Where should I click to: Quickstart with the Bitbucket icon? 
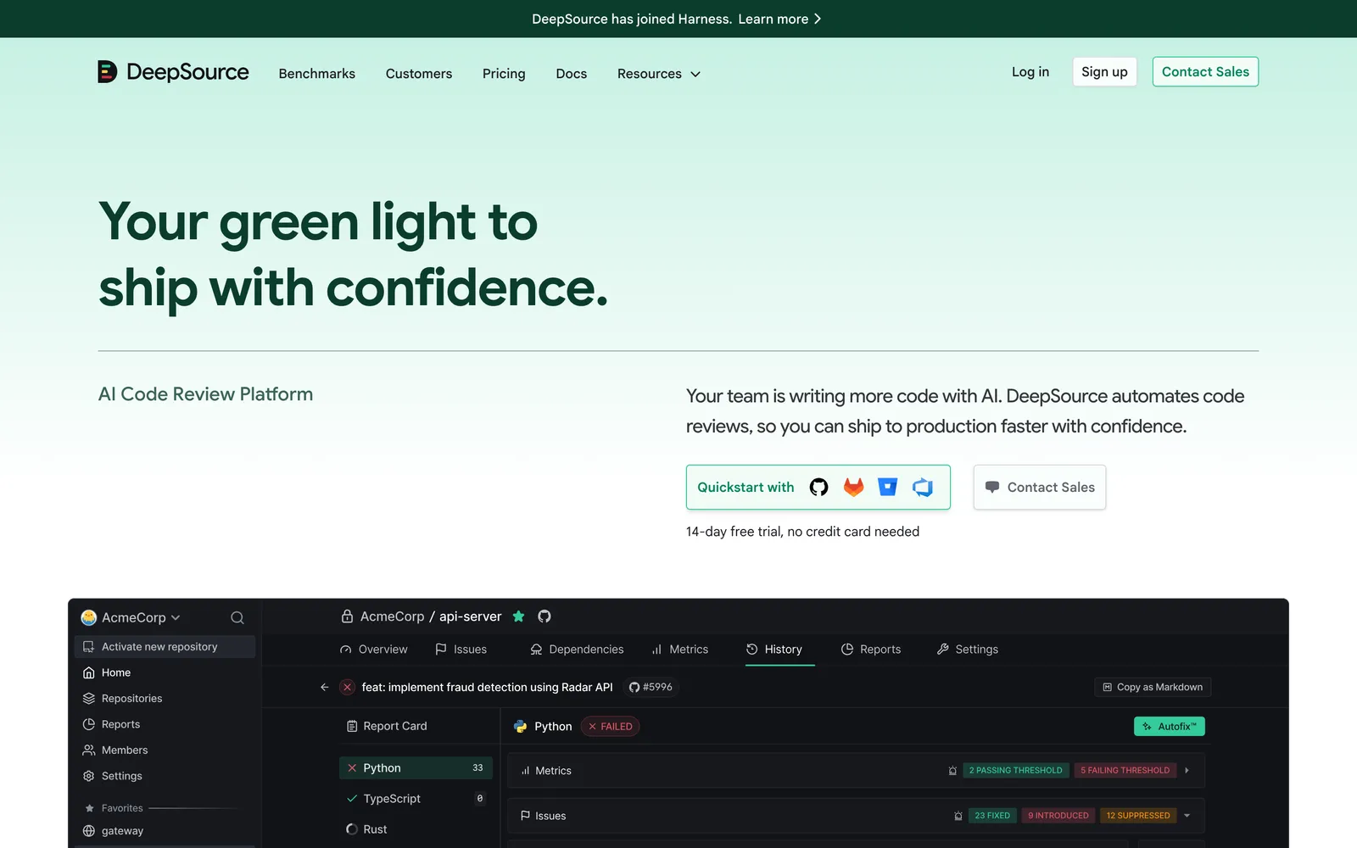pyautogui.click(x=888, y=487)
